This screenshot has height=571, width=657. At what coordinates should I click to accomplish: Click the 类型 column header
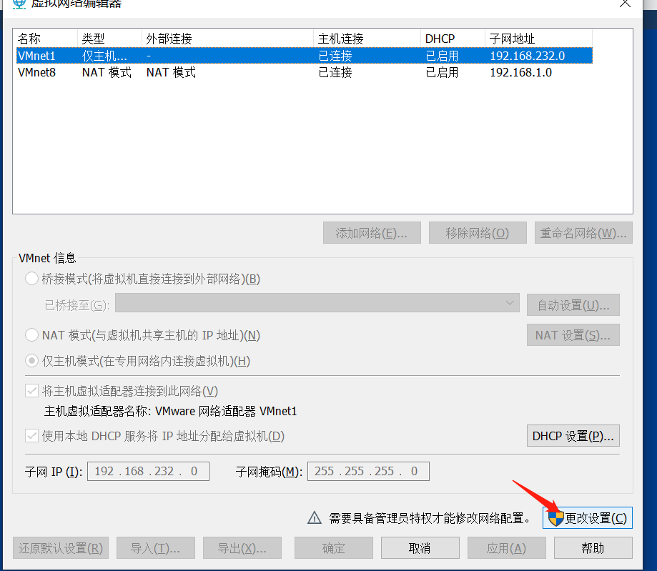click(110, 39)
